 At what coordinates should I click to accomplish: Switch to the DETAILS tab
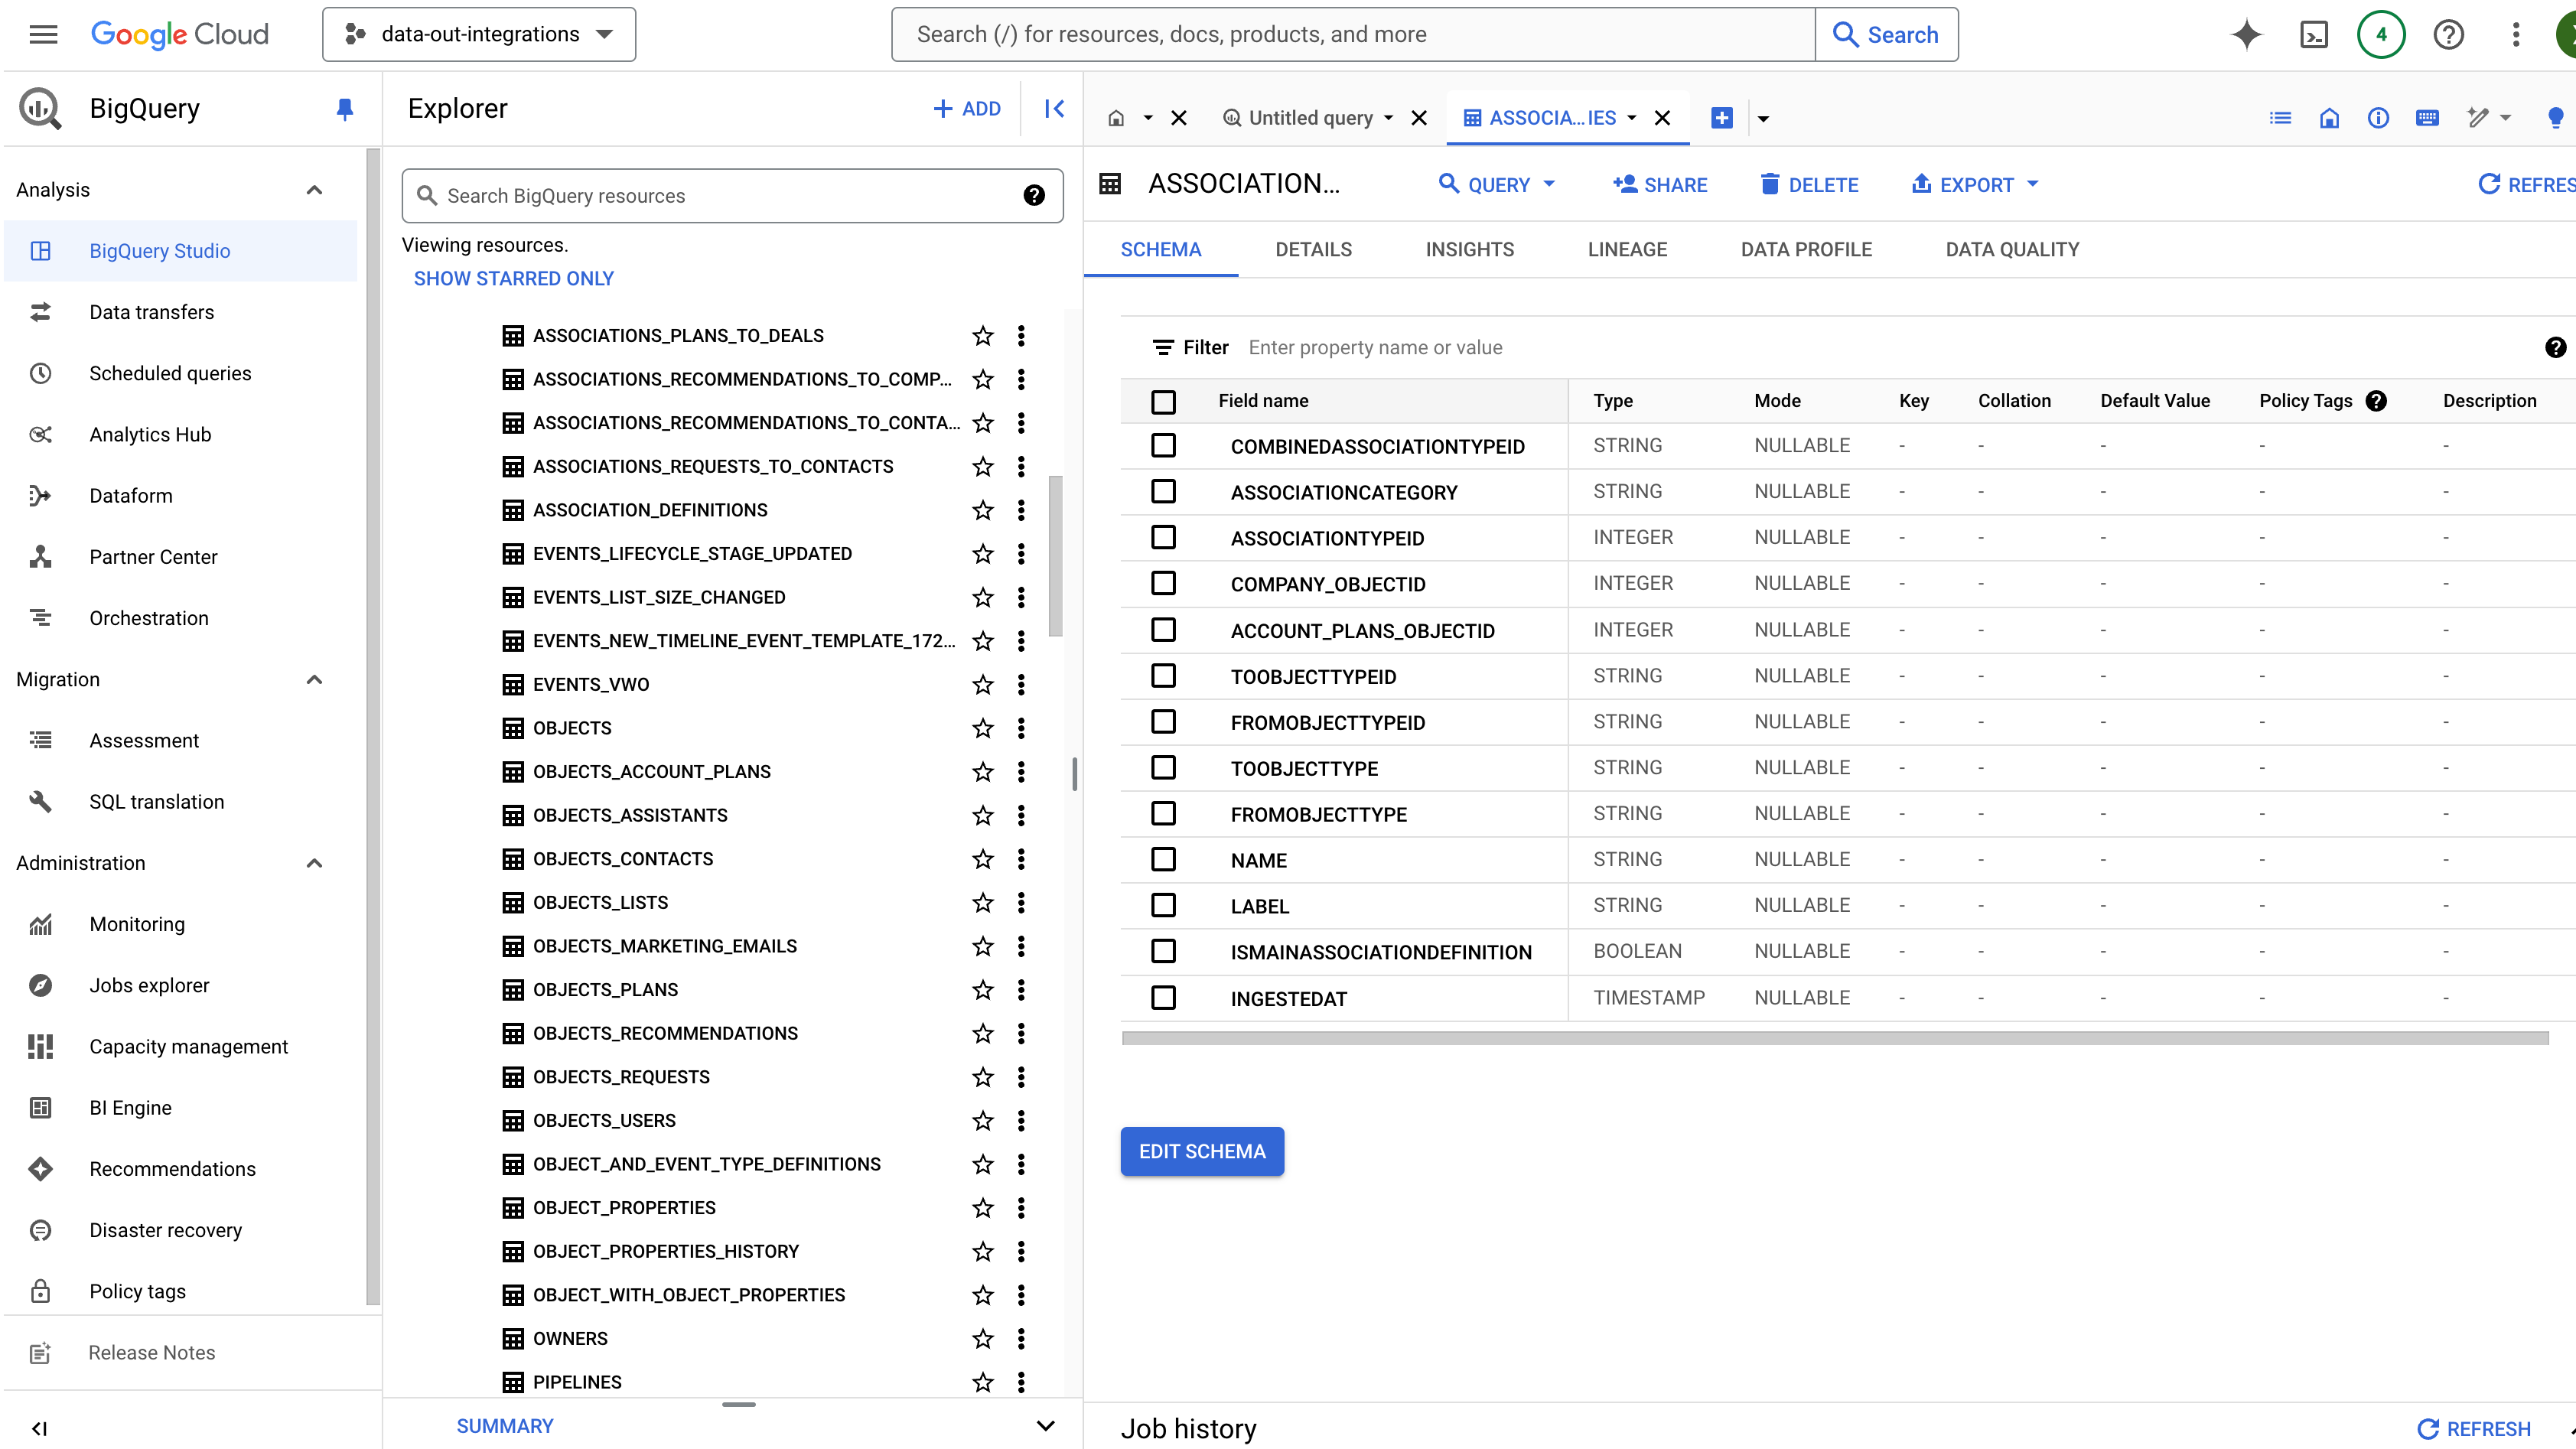coord(1313,250)
